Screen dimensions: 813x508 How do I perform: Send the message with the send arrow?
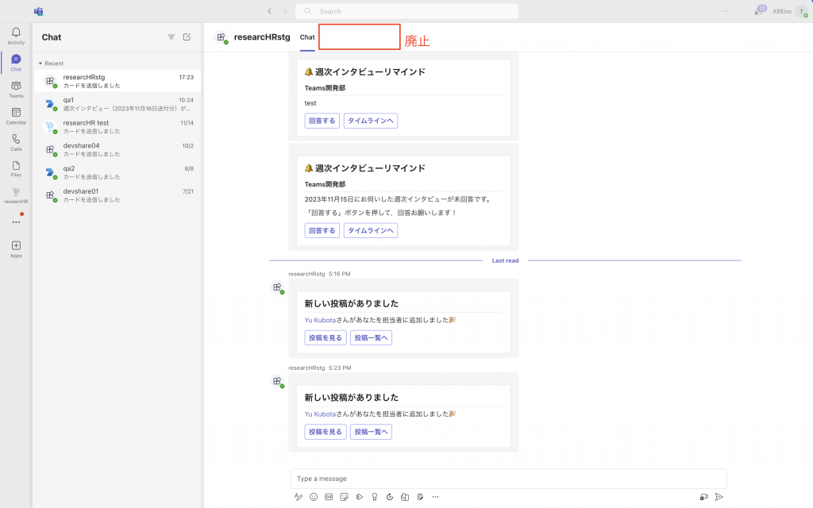click(719, 497)
